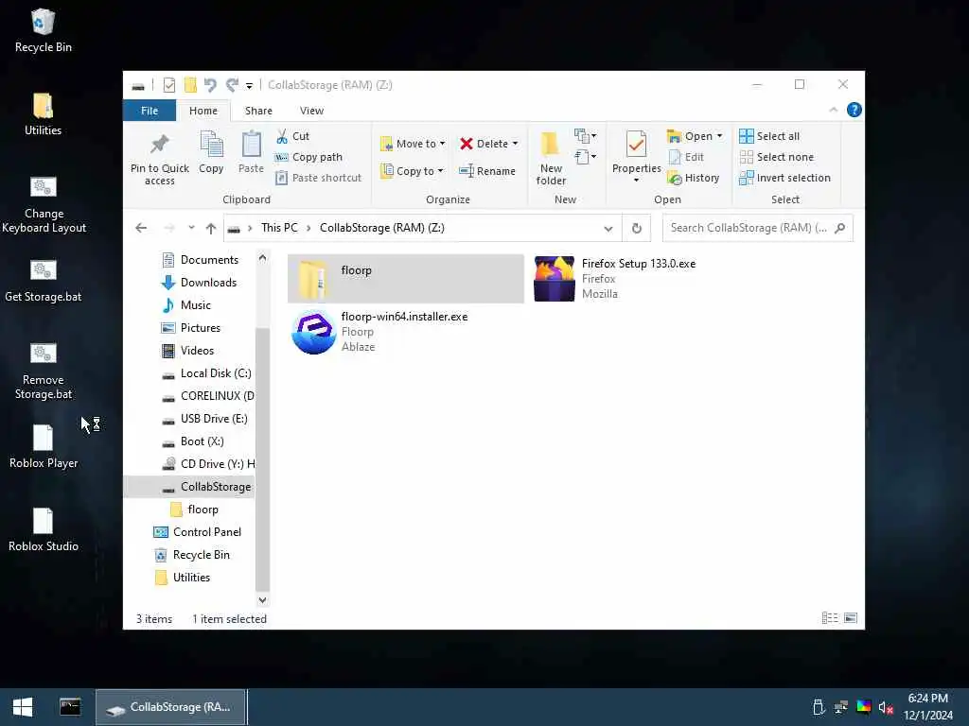The height and width of the screenshot is (726, 969).
Task: Click Paste shortcut in ribbon
Action: click(318, 178)
